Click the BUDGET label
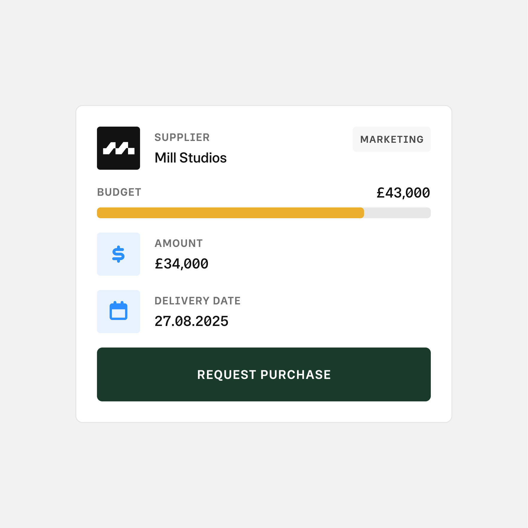Viewport: 528px width, 528px height. pyautogui.click(x=119, y=192)
